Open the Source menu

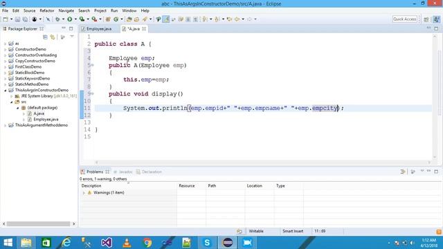(x=29, y=11)
